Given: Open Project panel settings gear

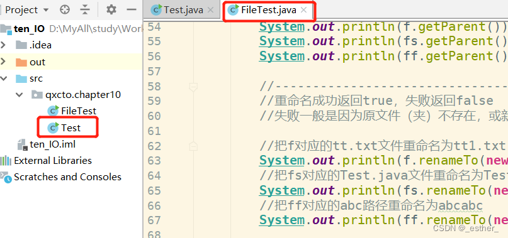Looking at the screenshot, I should point(111,9).
